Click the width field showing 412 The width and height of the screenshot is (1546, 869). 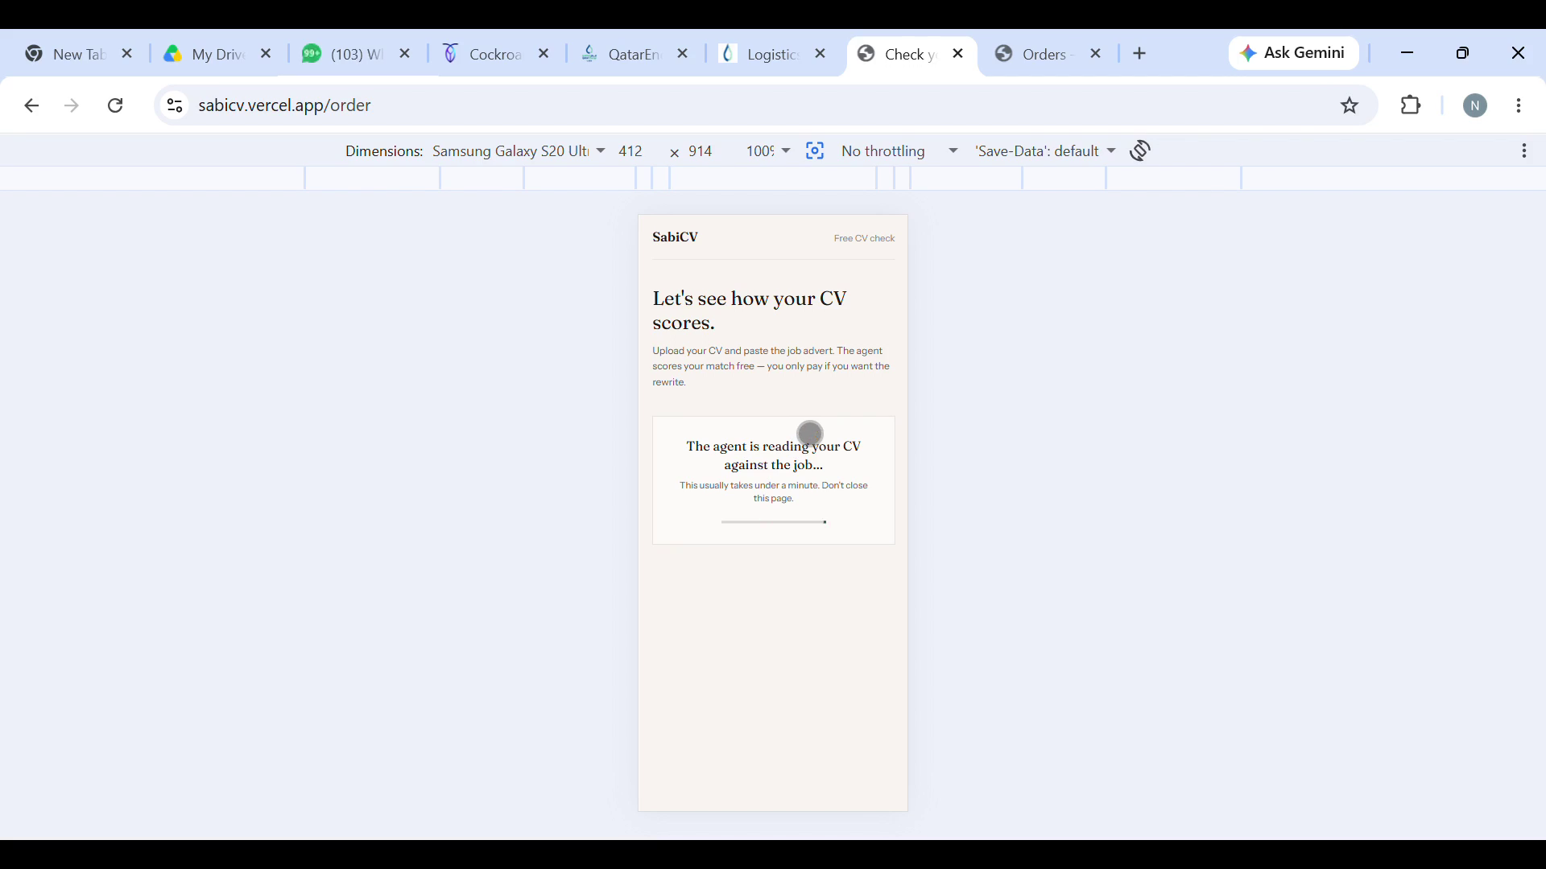pyautogui.click(x=631, y=151)
